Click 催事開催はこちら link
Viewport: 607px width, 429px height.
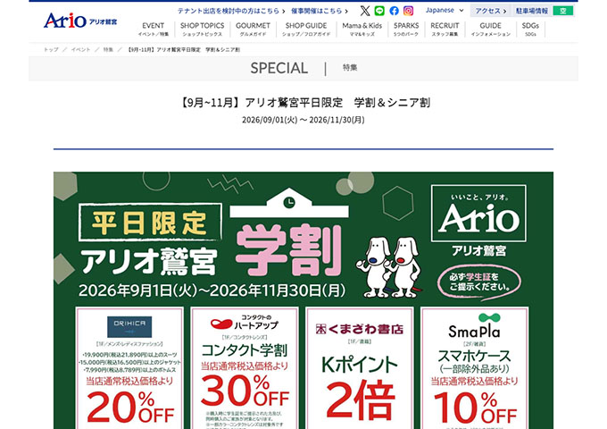[320, 11]
